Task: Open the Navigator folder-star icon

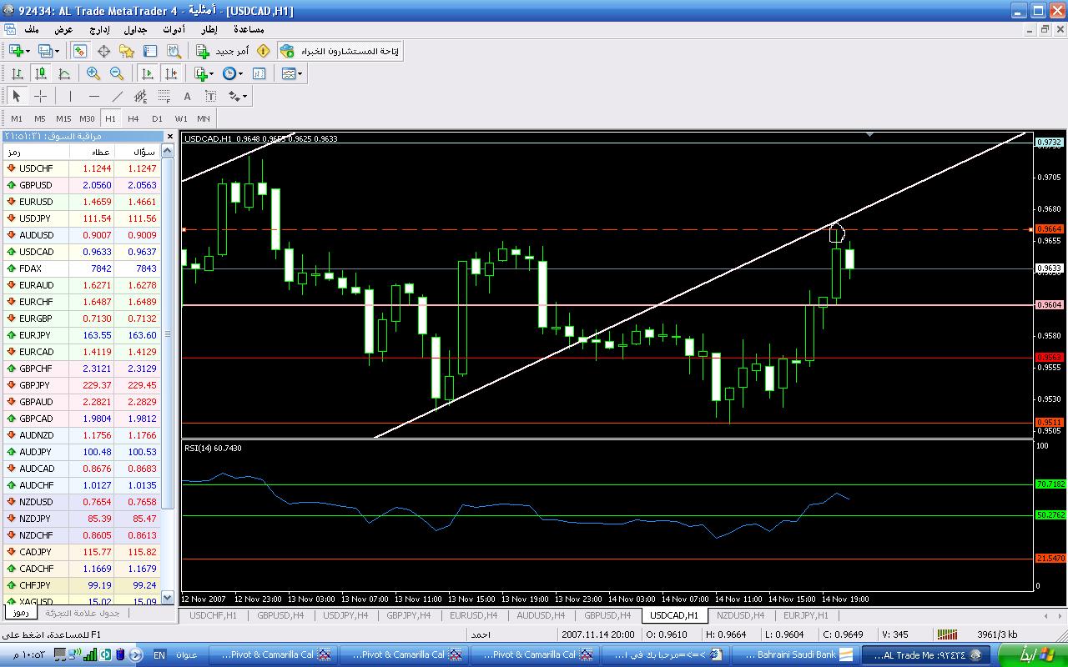Action: [128, 51]
